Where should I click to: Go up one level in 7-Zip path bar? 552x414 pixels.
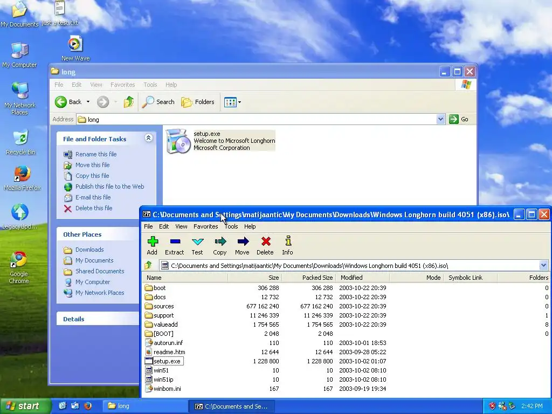148,265
